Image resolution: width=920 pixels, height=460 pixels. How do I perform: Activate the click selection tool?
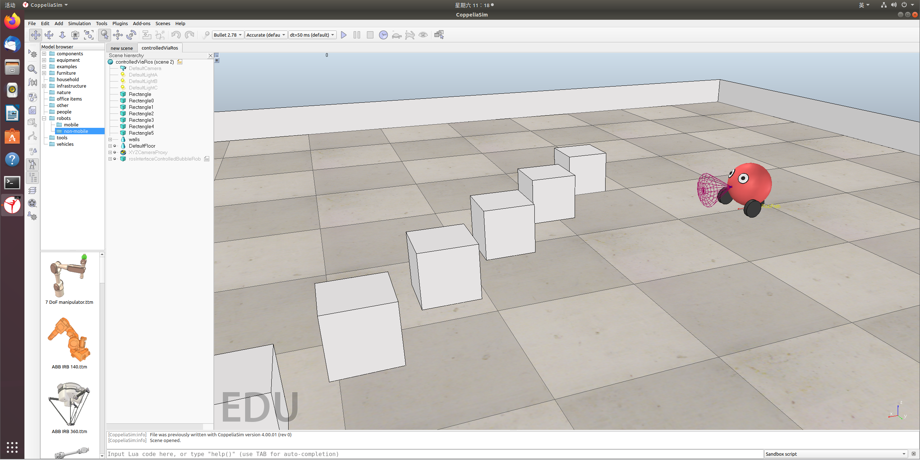[x=104, y=35]
